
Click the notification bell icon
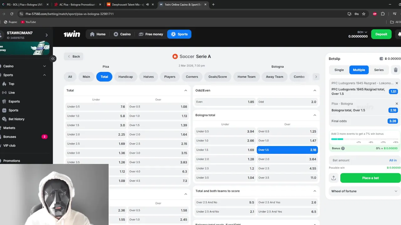click(x=399, y=34)
